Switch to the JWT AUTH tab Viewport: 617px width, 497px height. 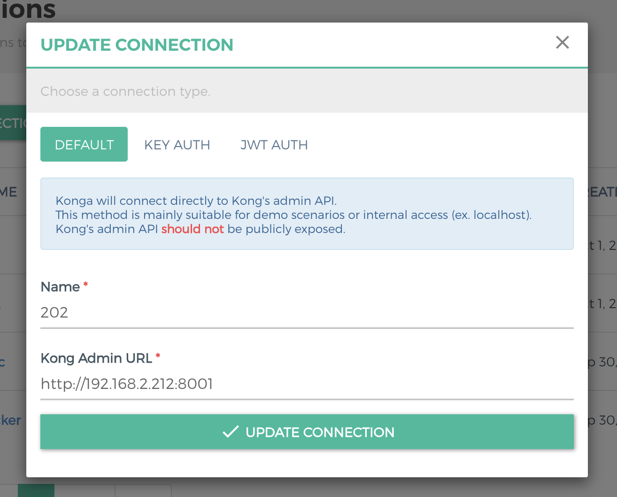coord(274,145)
